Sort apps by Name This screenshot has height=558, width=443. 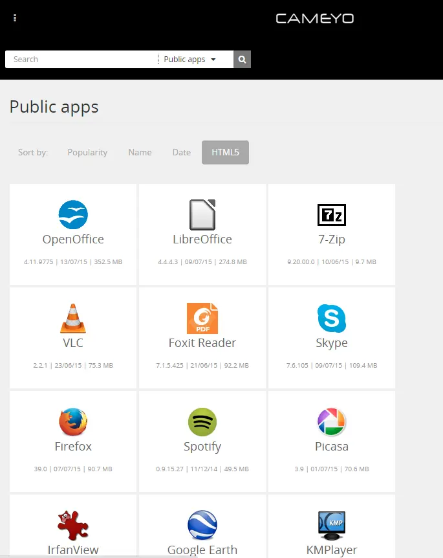[x=140, y=152]
